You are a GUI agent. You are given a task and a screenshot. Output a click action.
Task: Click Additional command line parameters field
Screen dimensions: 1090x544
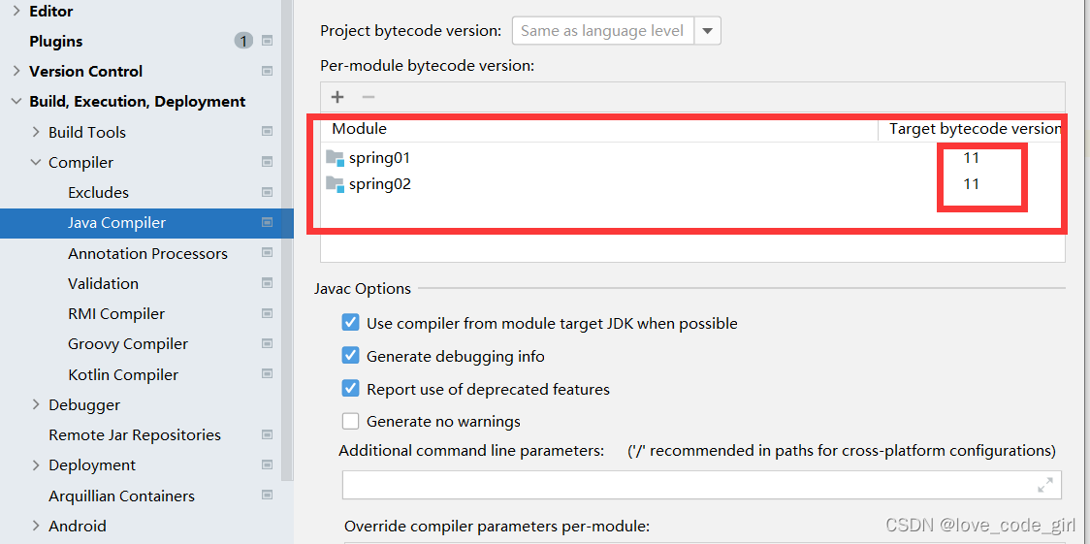689,485
